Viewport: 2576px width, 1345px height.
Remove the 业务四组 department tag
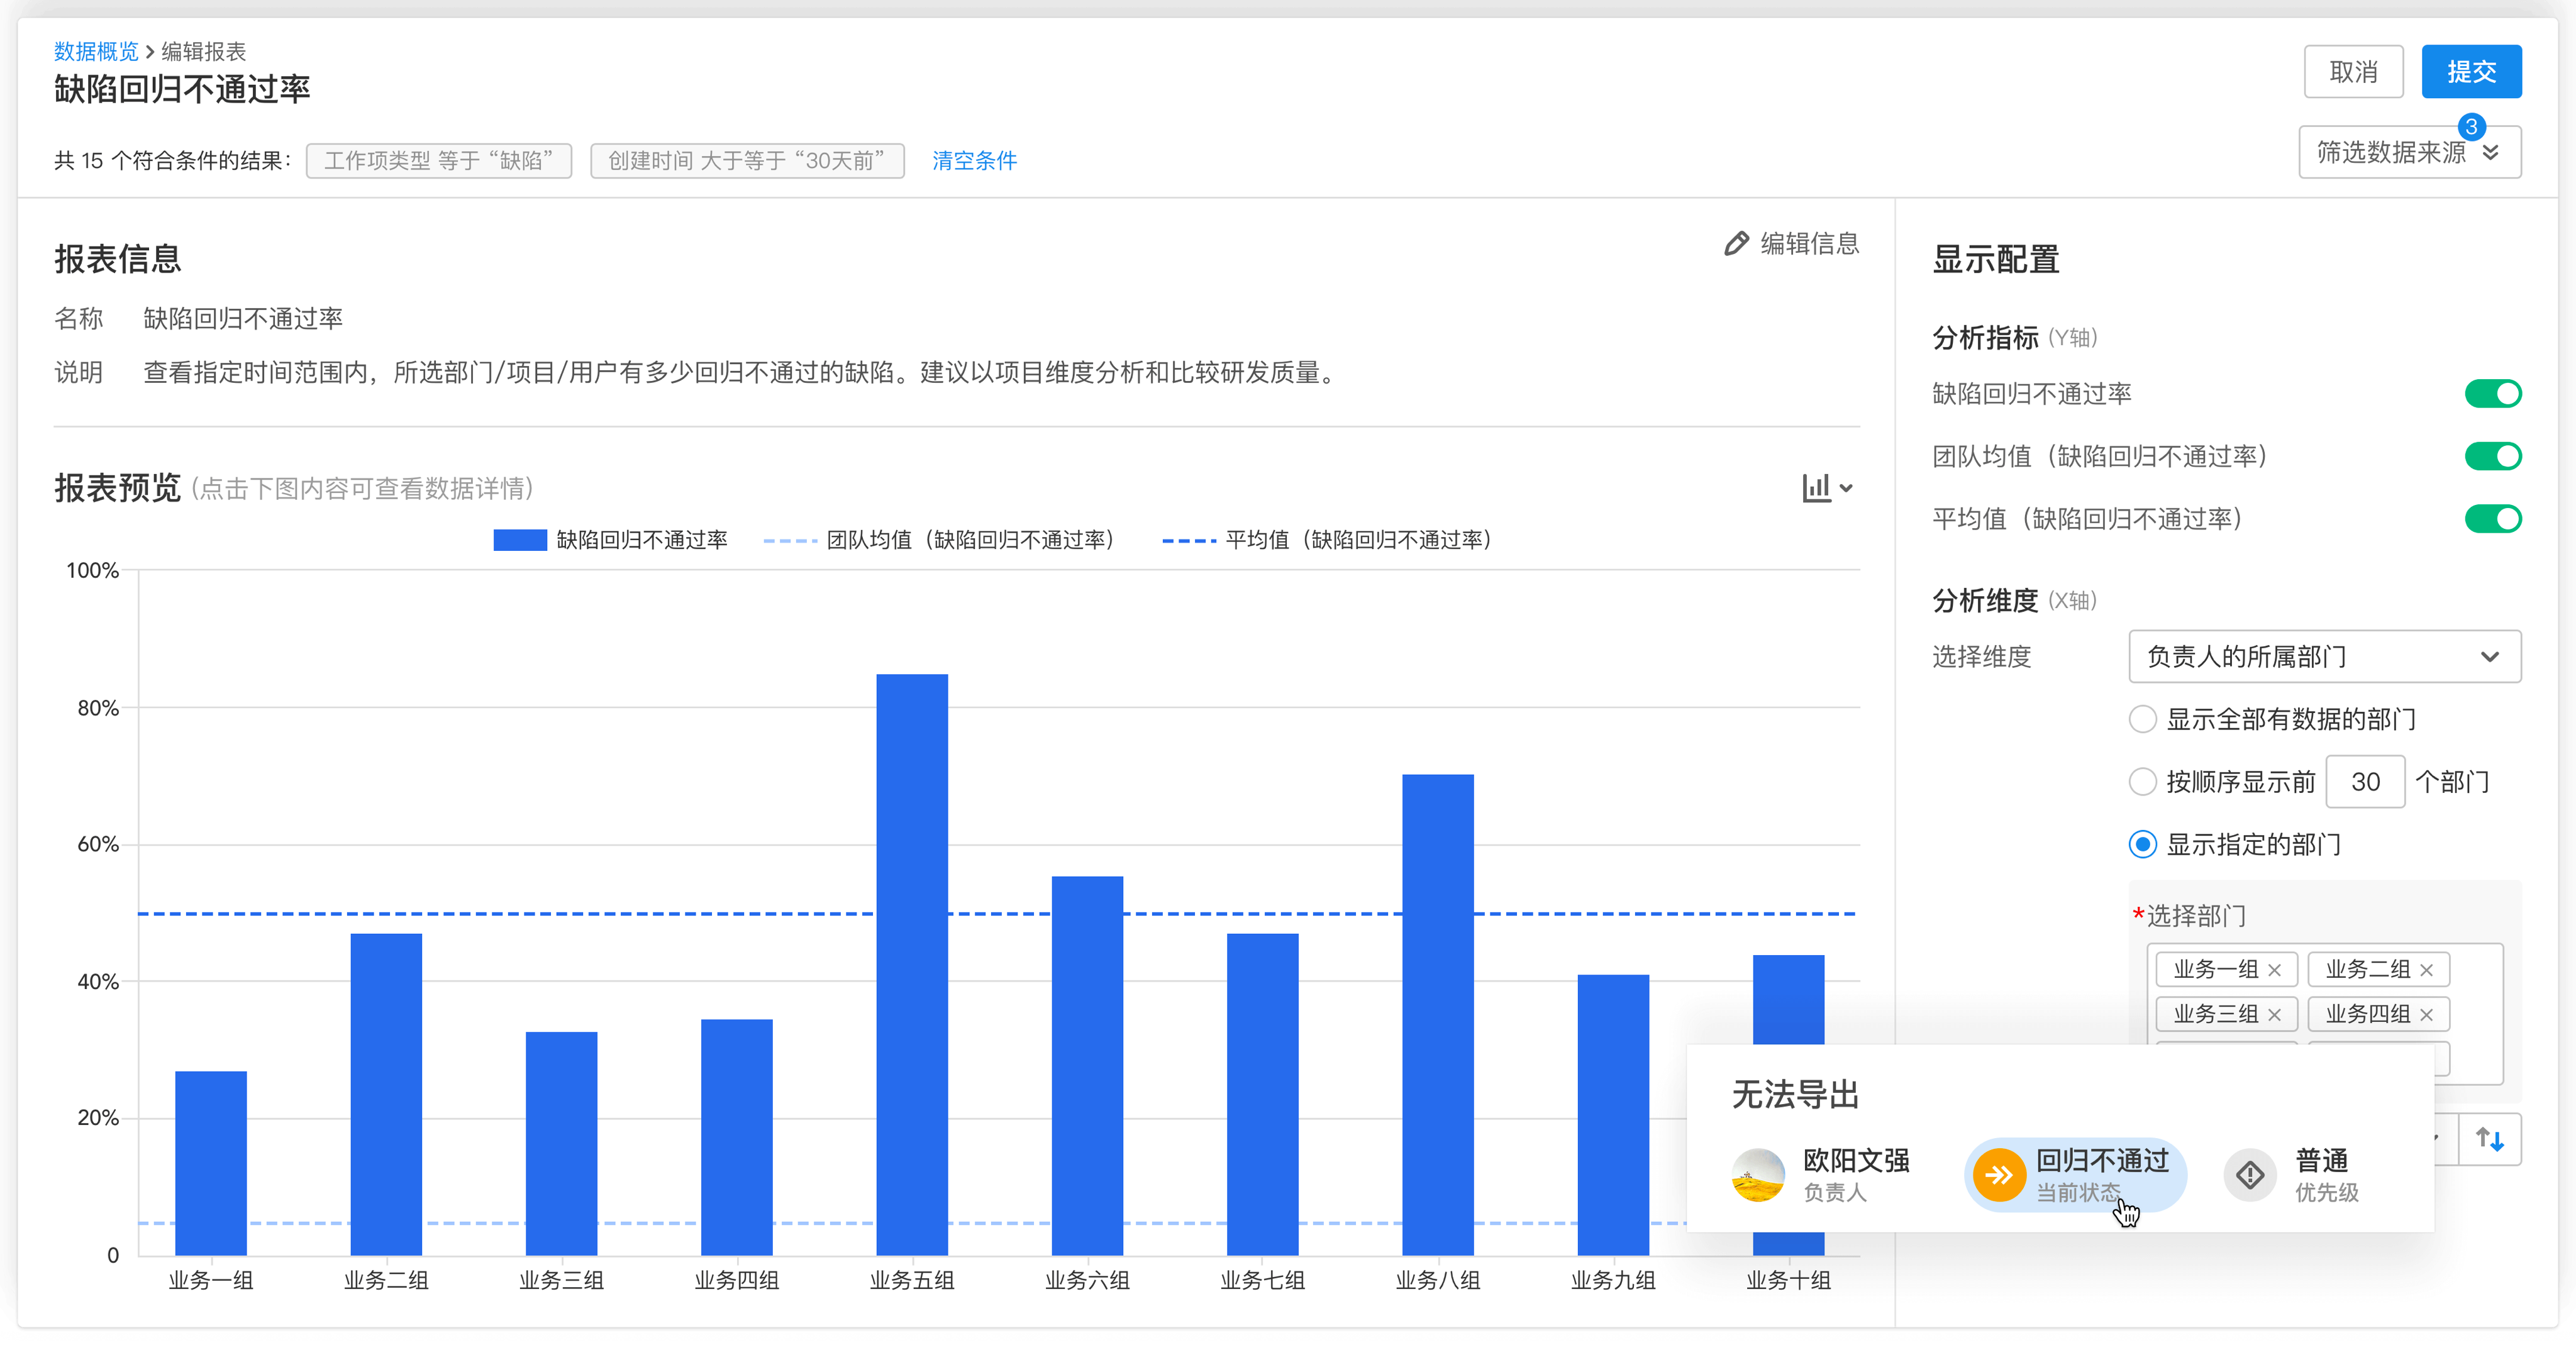pyautogui.click(x=2426, y=1014)
